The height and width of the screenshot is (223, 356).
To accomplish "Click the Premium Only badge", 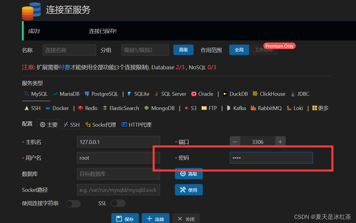I will [x=279, y=46].
